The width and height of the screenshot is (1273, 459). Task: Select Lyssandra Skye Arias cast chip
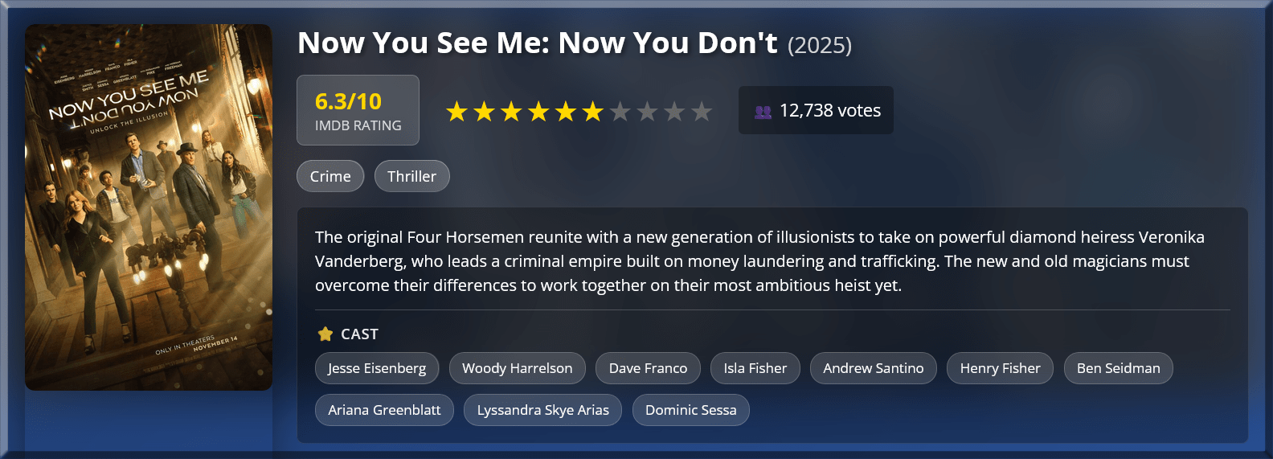pyautogui.click(x=542, y=410)
